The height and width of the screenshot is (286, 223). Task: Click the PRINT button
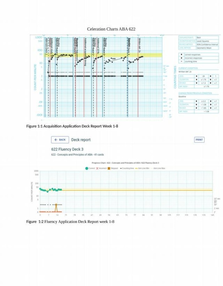point(199,140)
